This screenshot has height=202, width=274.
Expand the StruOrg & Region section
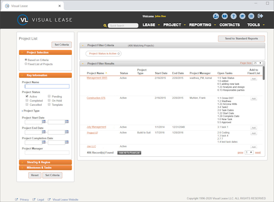click(45, 162)
